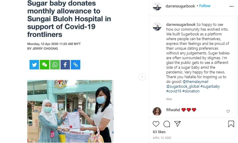View the 63 likes list

(159, 132)
